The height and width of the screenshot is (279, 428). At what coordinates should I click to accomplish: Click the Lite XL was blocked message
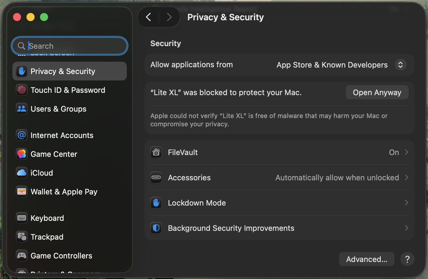(x=226, y=92)
